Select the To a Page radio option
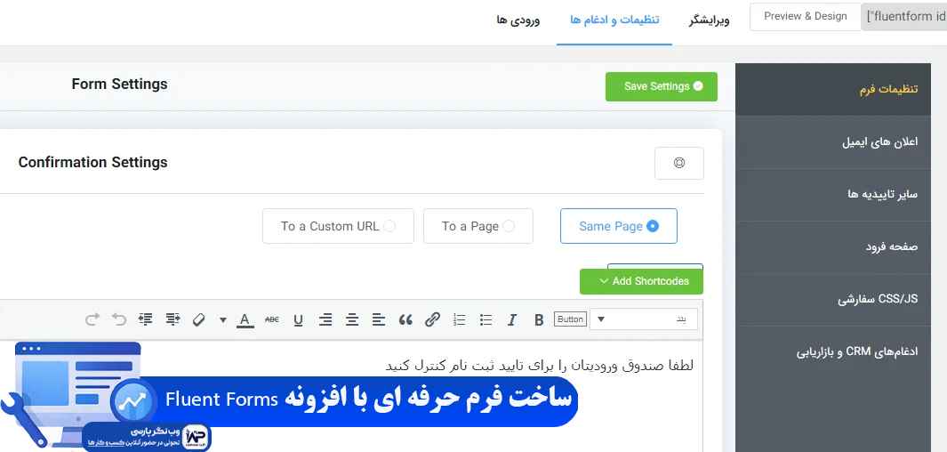 [x=478, y=226]
